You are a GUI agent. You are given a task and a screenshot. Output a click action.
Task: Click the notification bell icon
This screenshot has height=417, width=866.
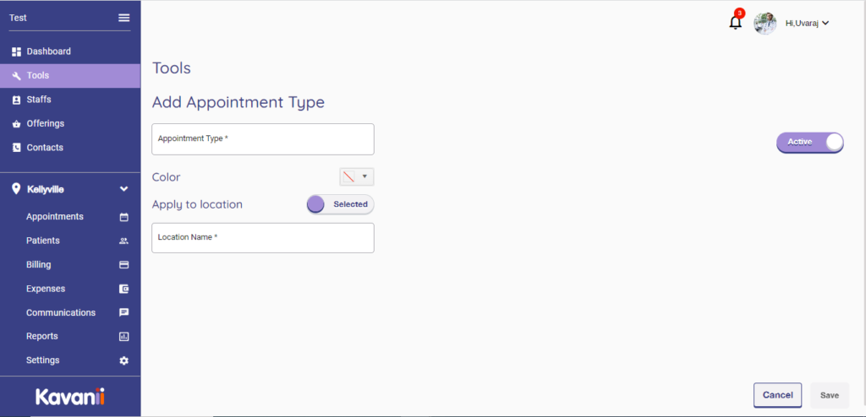click(x=735, y=23)
